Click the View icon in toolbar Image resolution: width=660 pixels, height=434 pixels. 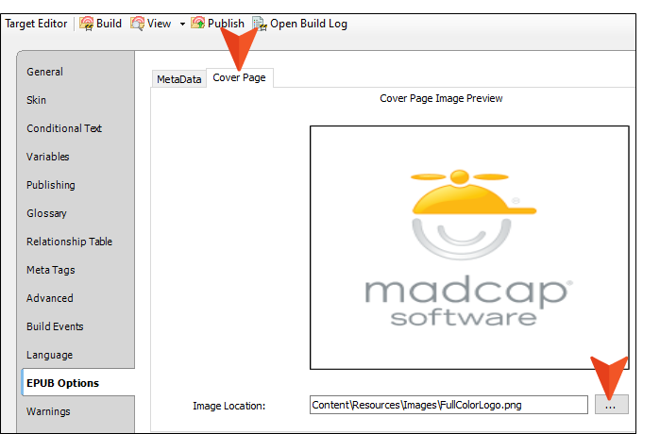137,24
